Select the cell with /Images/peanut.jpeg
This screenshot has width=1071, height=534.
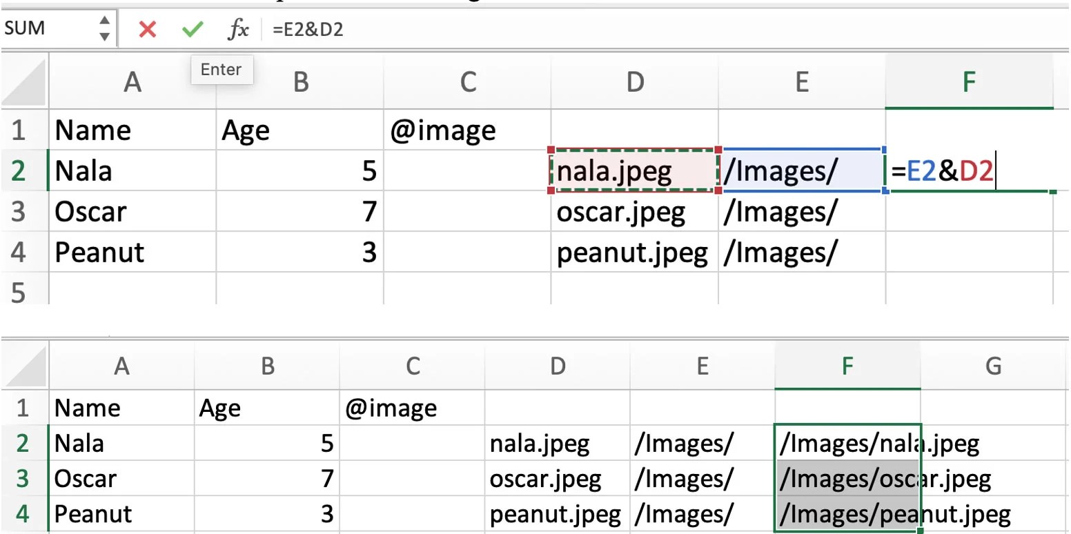pyautogui.click(x=847, y=513)
